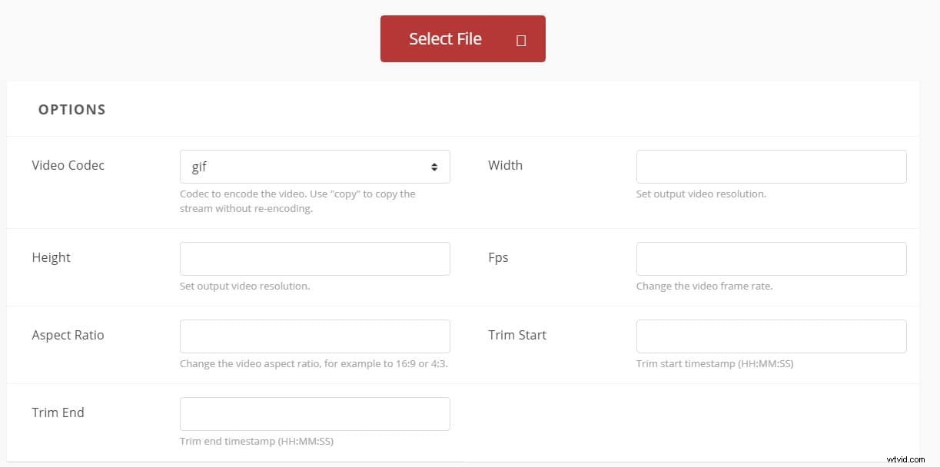Click the Fps label text

pyautogui.click(x=498, y=257)
